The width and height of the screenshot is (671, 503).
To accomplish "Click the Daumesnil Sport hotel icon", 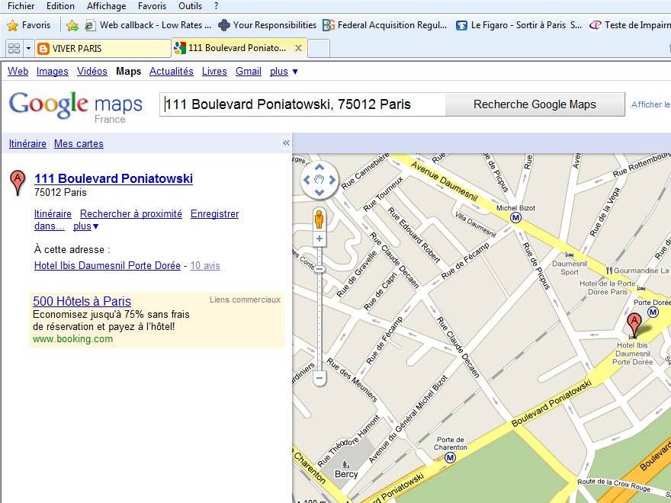I will (569, 255).
